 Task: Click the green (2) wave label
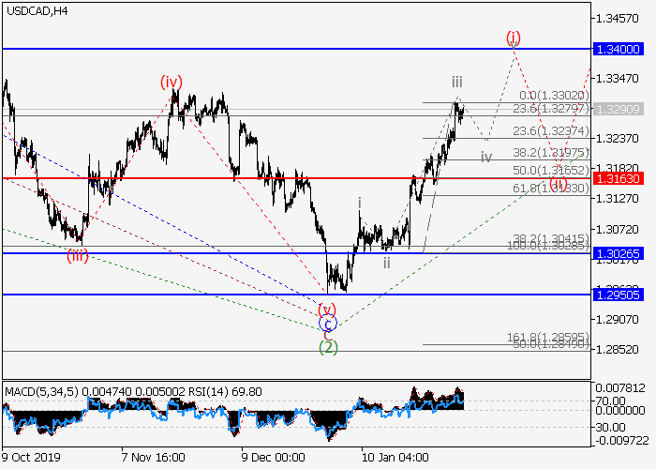coord(327,347)
